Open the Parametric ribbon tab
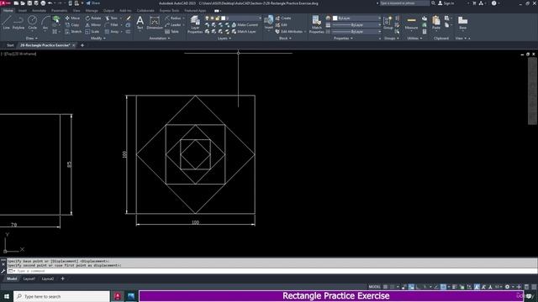 (x=59, y=11)
